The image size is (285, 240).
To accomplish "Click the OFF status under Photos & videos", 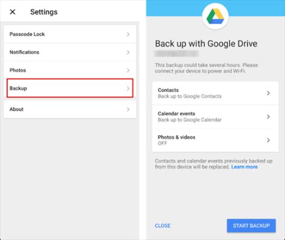I will (x=162, y=143).
